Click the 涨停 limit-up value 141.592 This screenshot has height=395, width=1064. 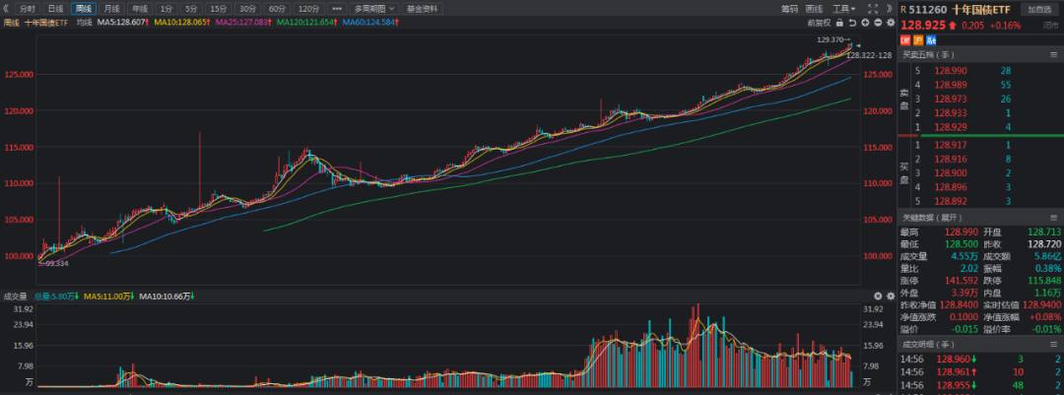[x=961, y=279]
